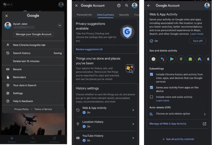
Task: Open New Chrome incognito tab
Action: (33, 45)
